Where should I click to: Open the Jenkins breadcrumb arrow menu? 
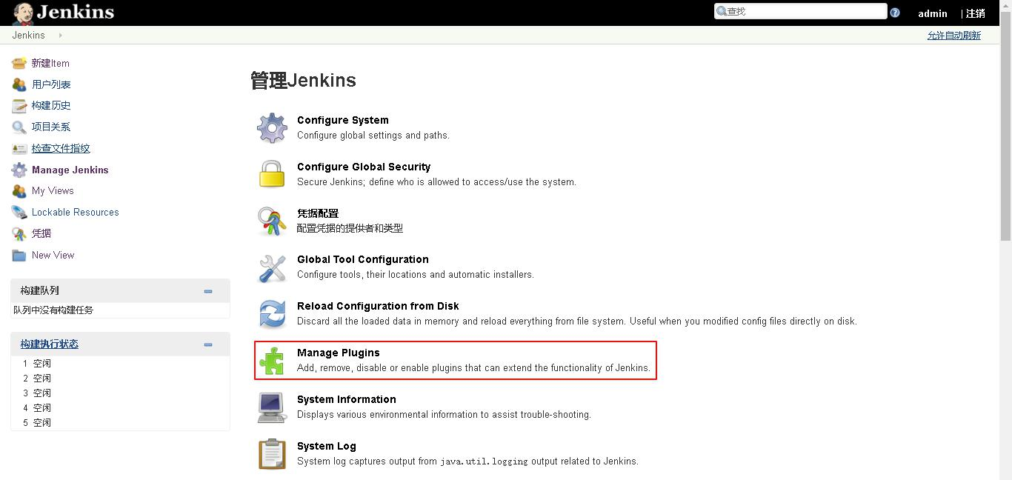click(x=60, y=35)
